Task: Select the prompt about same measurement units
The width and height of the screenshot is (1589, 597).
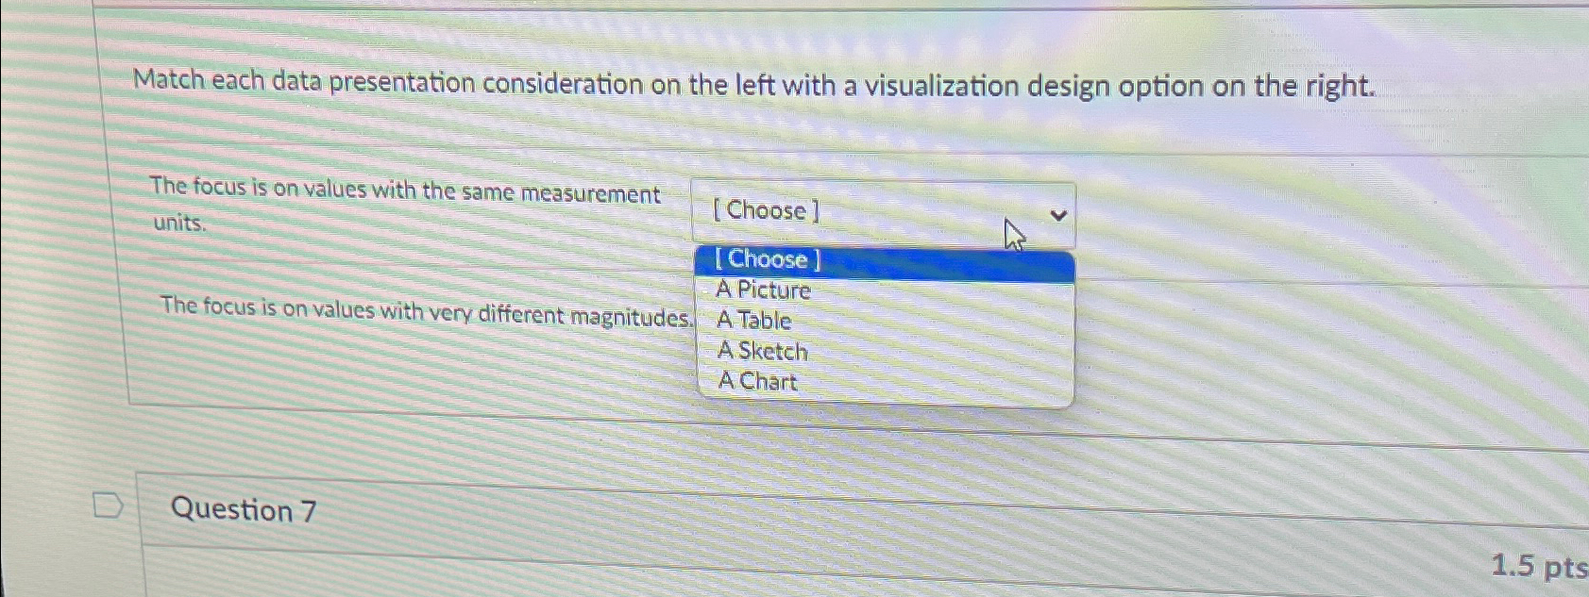Action: pos(406,207)
